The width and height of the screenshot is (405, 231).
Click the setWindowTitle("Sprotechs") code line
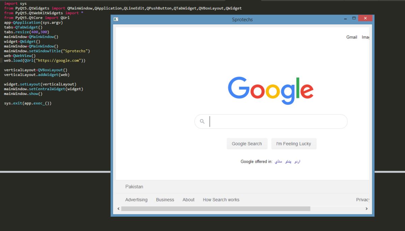[47, 51]
